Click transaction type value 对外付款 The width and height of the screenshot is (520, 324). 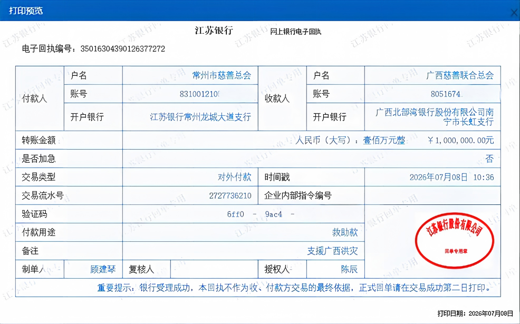[x=235, y=177]
